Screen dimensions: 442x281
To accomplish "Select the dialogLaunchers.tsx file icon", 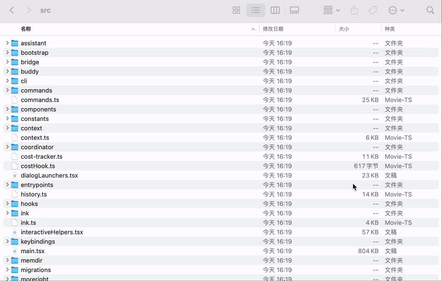I will click(x=15, y=176).
